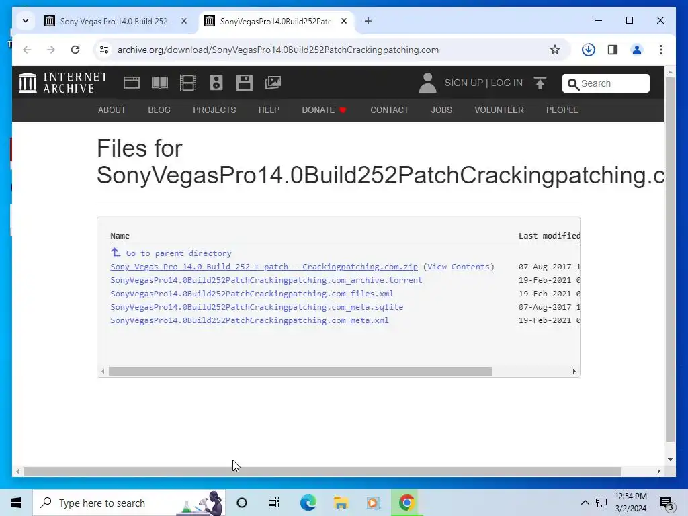Open the CONTACT menu item
Viewport: 688px width, 516px height.
[390, 110]
